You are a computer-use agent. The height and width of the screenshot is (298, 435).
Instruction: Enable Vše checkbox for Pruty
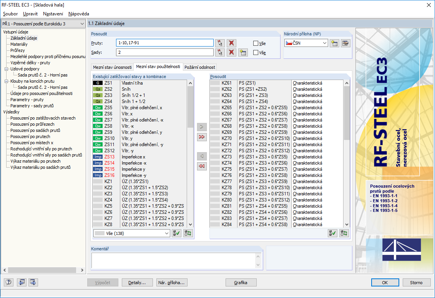click(x=256, y=43)
